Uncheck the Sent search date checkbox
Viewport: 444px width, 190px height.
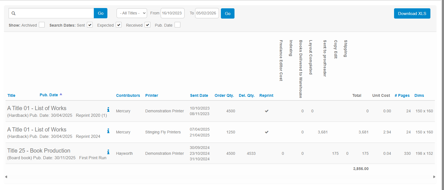(x=90, y=25)
